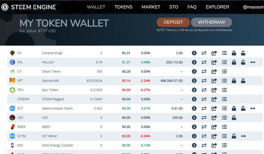Navigate to STO
The height and width of the screenshot is (154, 264).
pos(174,7)
